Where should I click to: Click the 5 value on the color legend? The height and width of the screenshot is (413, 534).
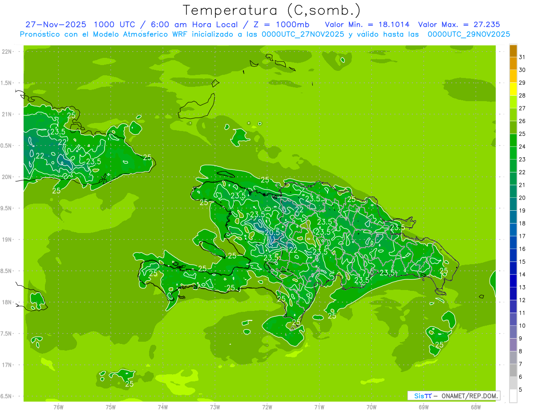tap(521, 390)
